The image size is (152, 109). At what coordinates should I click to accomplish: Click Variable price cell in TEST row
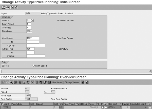click(x=82, y=107)
